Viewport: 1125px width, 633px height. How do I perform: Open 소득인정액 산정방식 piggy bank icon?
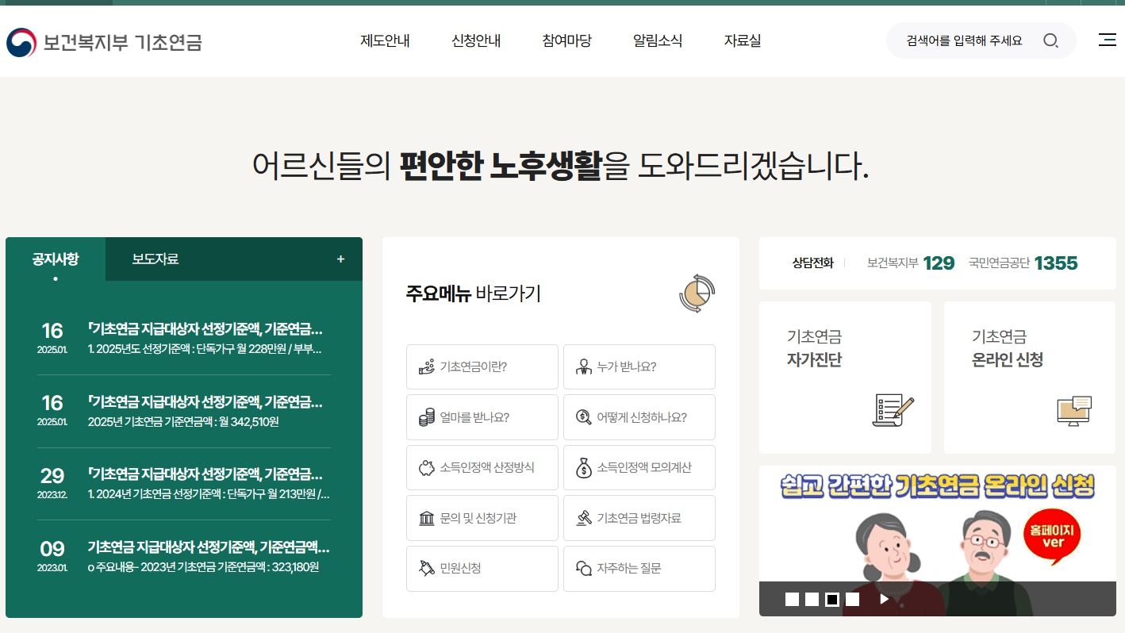coord(427,468)
